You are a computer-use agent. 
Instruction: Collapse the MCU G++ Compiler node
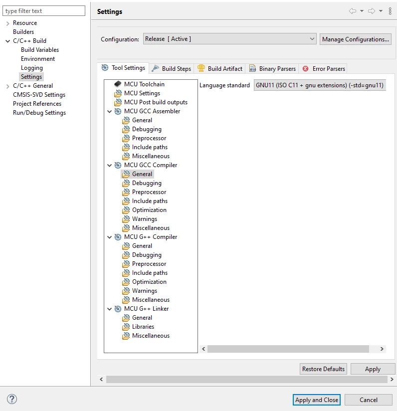pos(110,237)
